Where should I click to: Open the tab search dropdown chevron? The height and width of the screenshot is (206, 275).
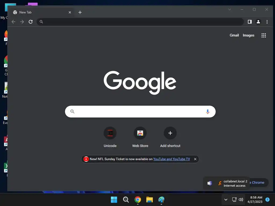pyautogui.click(x=230, y=9)
